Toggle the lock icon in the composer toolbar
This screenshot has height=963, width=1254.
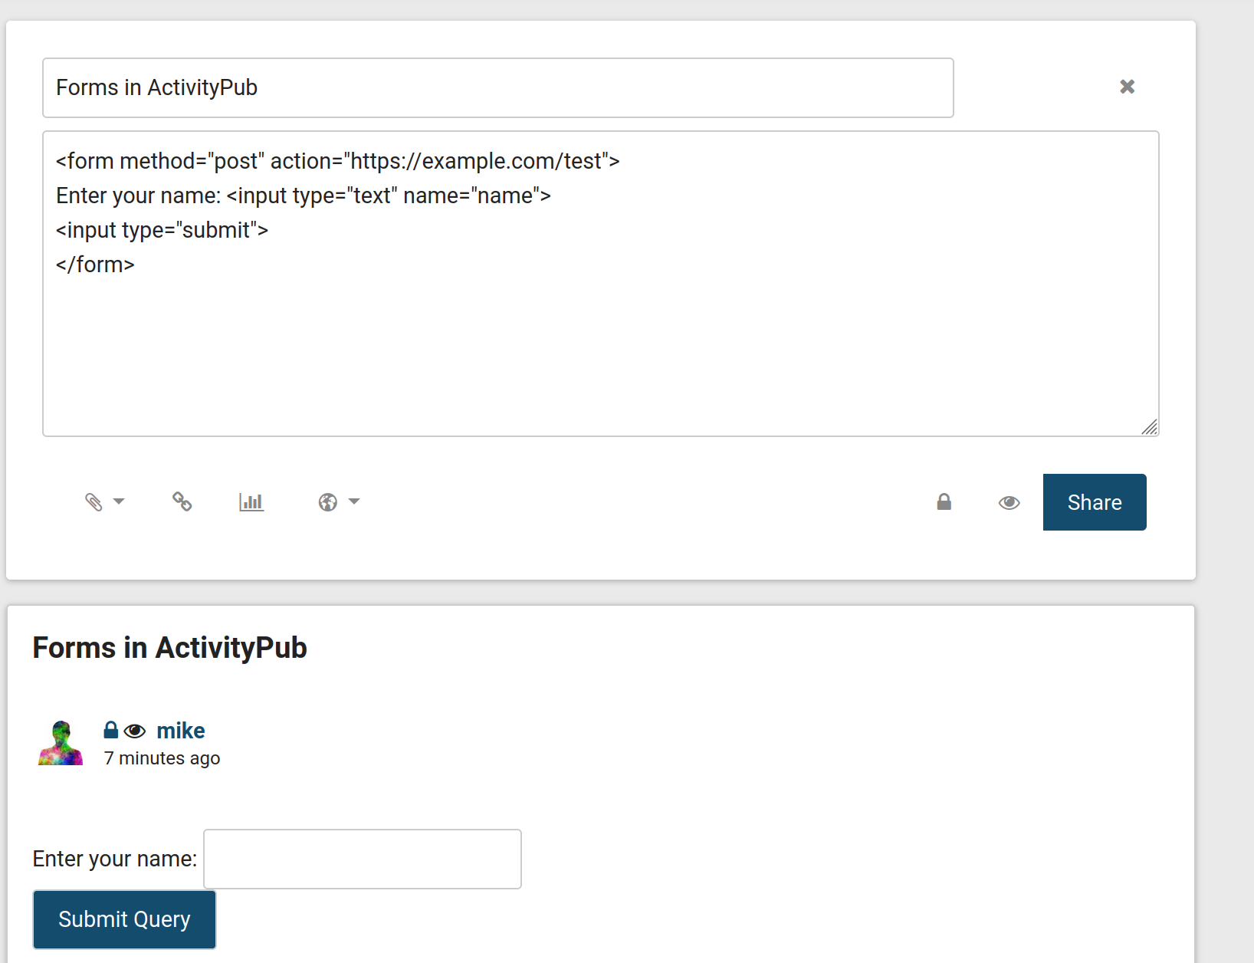944,502
